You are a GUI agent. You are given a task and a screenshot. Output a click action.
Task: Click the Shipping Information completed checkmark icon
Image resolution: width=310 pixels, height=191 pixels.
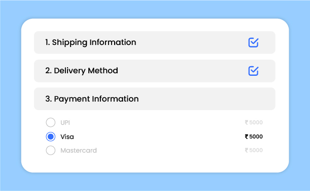tap(253, 42)
